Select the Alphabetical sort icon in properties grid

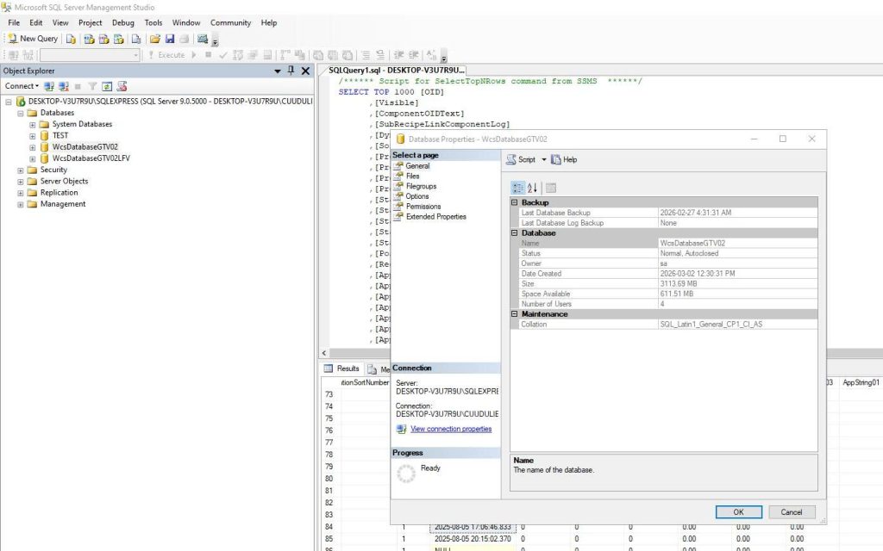pyautogui.click(x=532, y=188)
